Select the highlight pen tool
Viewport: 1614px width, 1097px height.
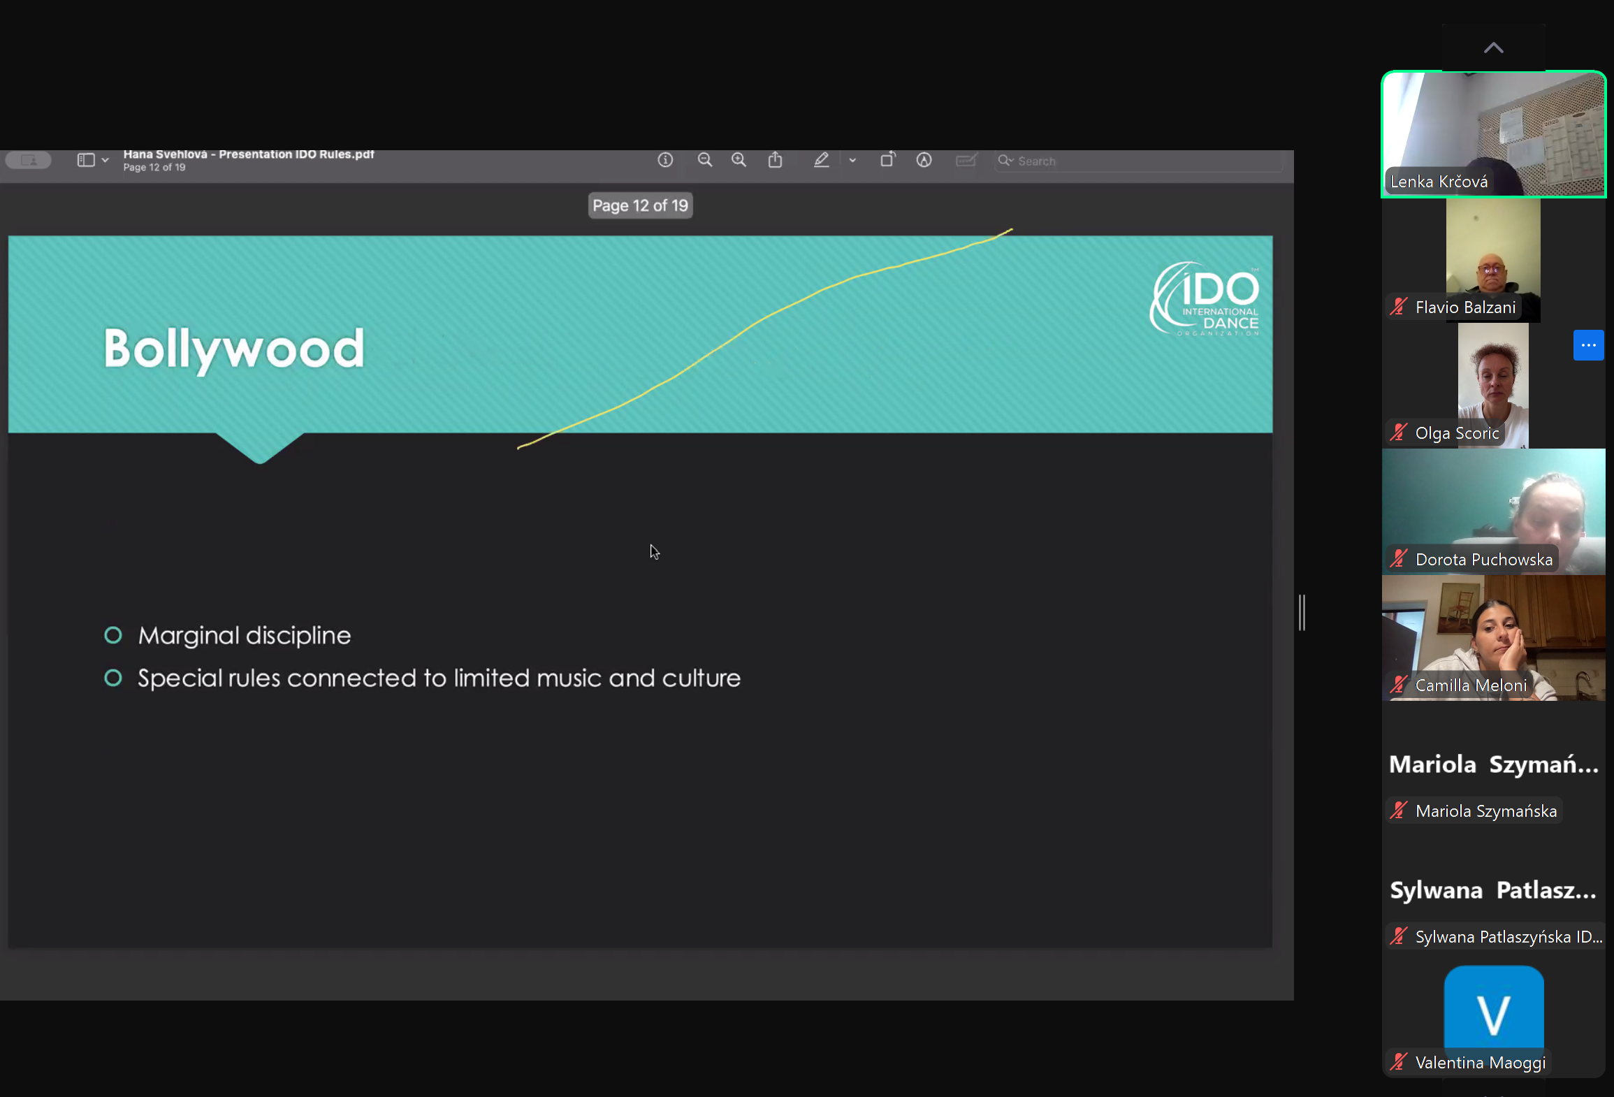point(821,160)
